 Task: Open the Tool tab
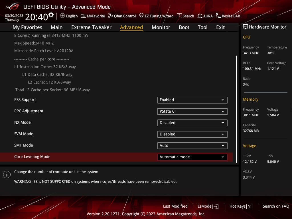[202, 27]
